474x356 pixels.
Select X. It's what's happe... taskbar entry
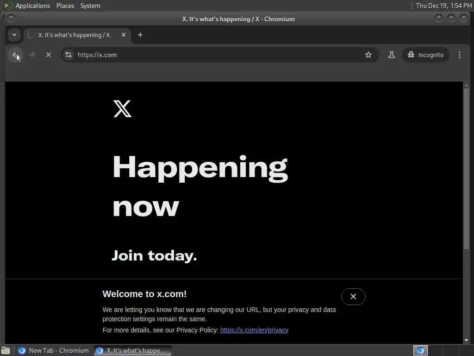coord(133,350)
